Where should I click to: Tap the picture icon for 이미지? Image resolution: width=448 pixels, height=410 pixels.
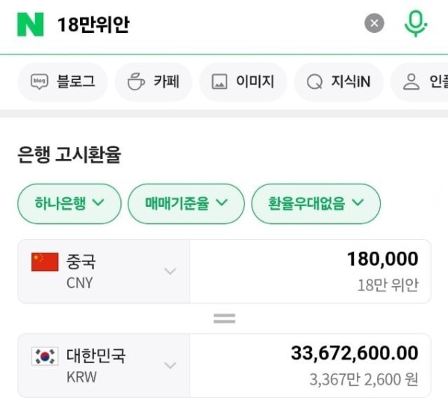click(x=220, y=81)
